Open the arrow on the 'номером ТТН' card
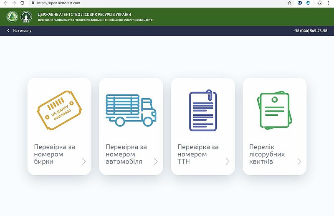This screenshot has width=334, height=216. 228,161
